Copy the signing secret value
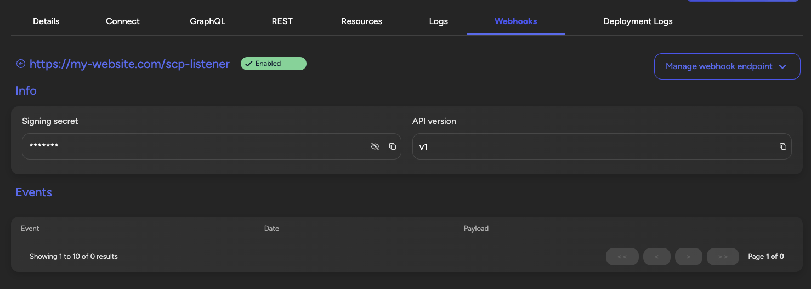This screenshot has width=811, height=289. (x=393, y=146)
